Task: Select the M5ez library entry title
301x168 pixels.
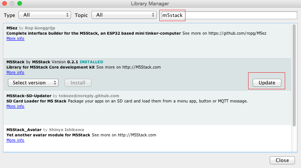Action: [x=12, y=28]
